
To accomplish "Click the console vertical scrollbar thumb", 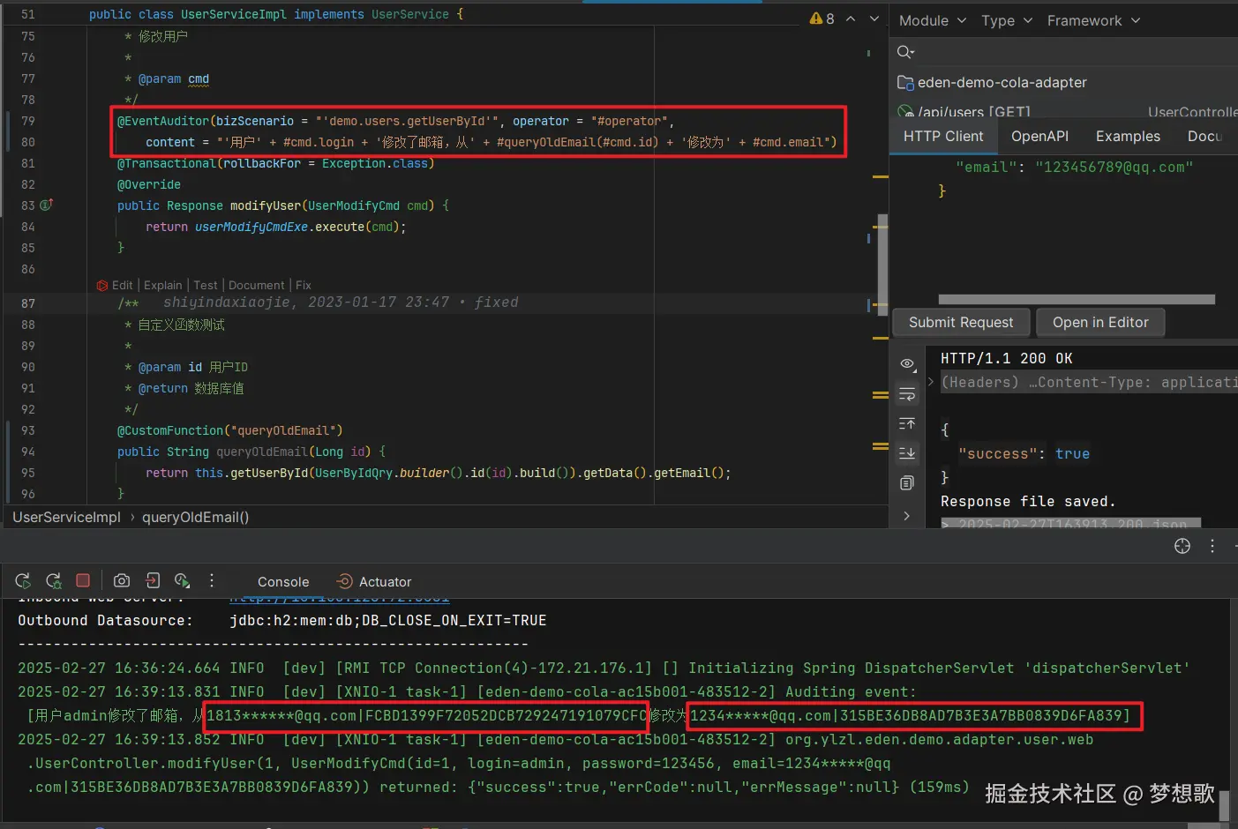I will click(x=1225, y=805).
